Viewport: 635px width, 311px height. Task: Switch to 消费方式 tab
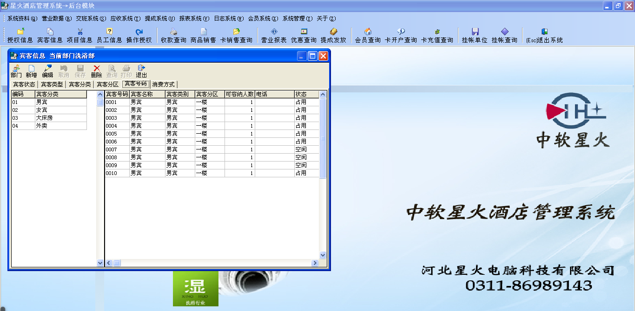pos(164,84)
